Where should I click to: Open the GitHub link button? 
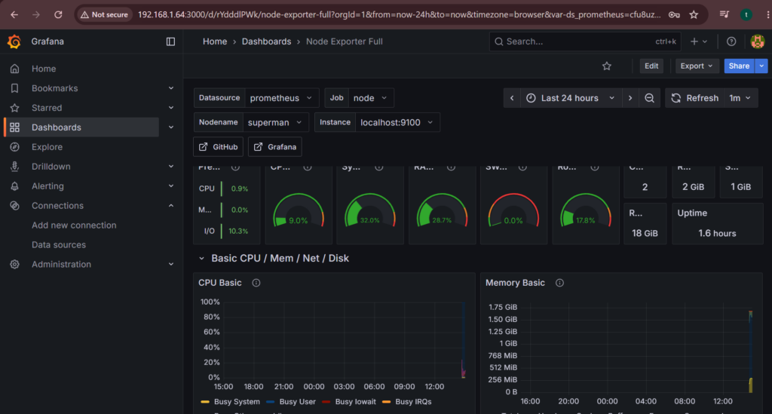click(218, 147)
